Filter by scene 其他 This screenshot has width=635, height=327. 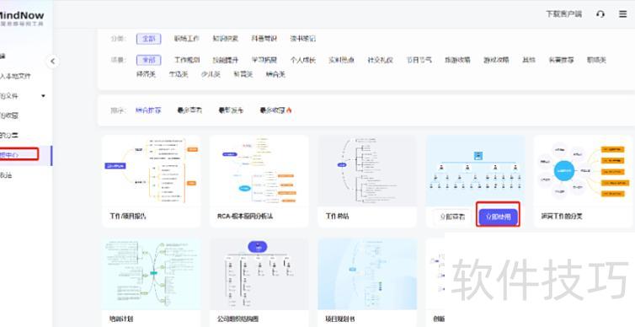coord(529,61)
